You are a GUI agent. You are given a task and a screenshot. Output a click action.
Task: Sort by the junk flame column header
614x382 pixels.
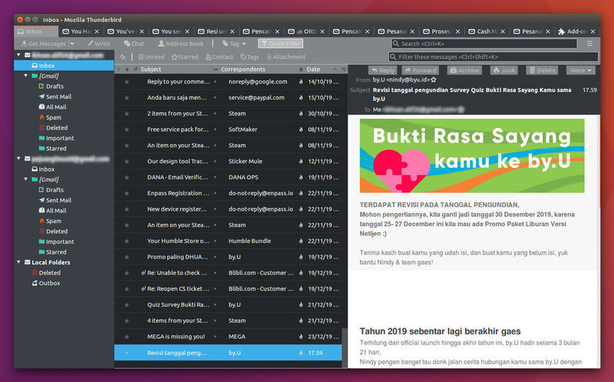(x=301, y=69)
